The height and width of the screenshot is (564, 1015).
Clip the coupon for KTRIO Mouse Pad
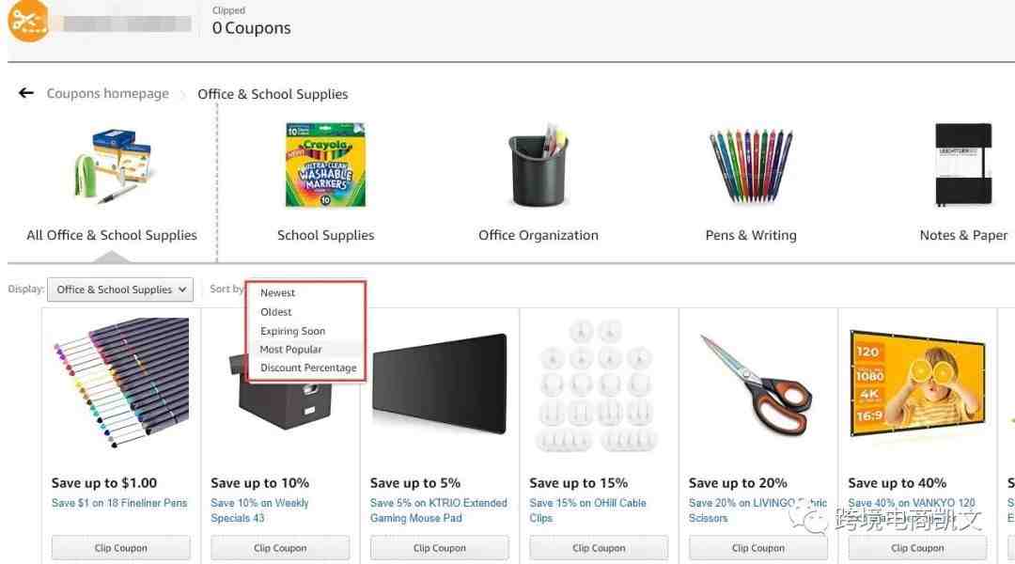tap(440, 548)
